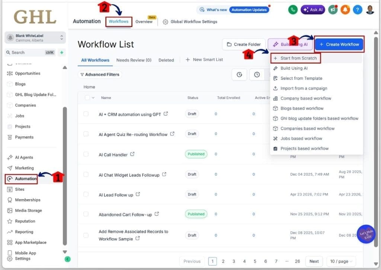Open the Deleted workflows tab
This screenshot has width=381, height=270.
pos(166,60)
